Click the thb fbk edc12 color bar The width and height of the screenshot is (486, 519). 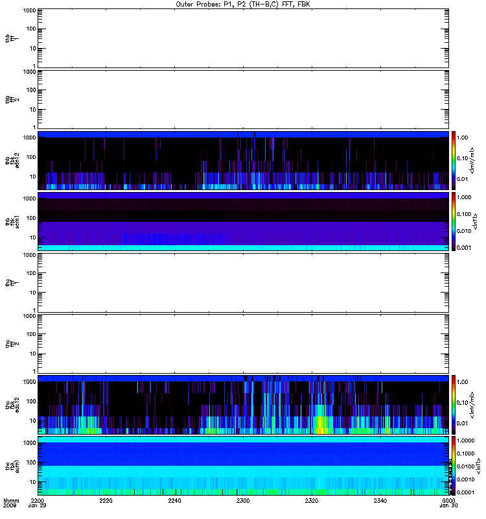coord(454,160)
